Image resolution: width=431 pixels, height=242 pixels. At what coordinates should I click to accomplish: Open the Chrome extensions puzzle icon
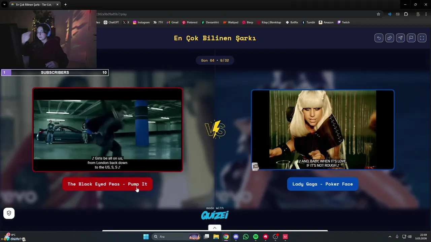(406, 14)
